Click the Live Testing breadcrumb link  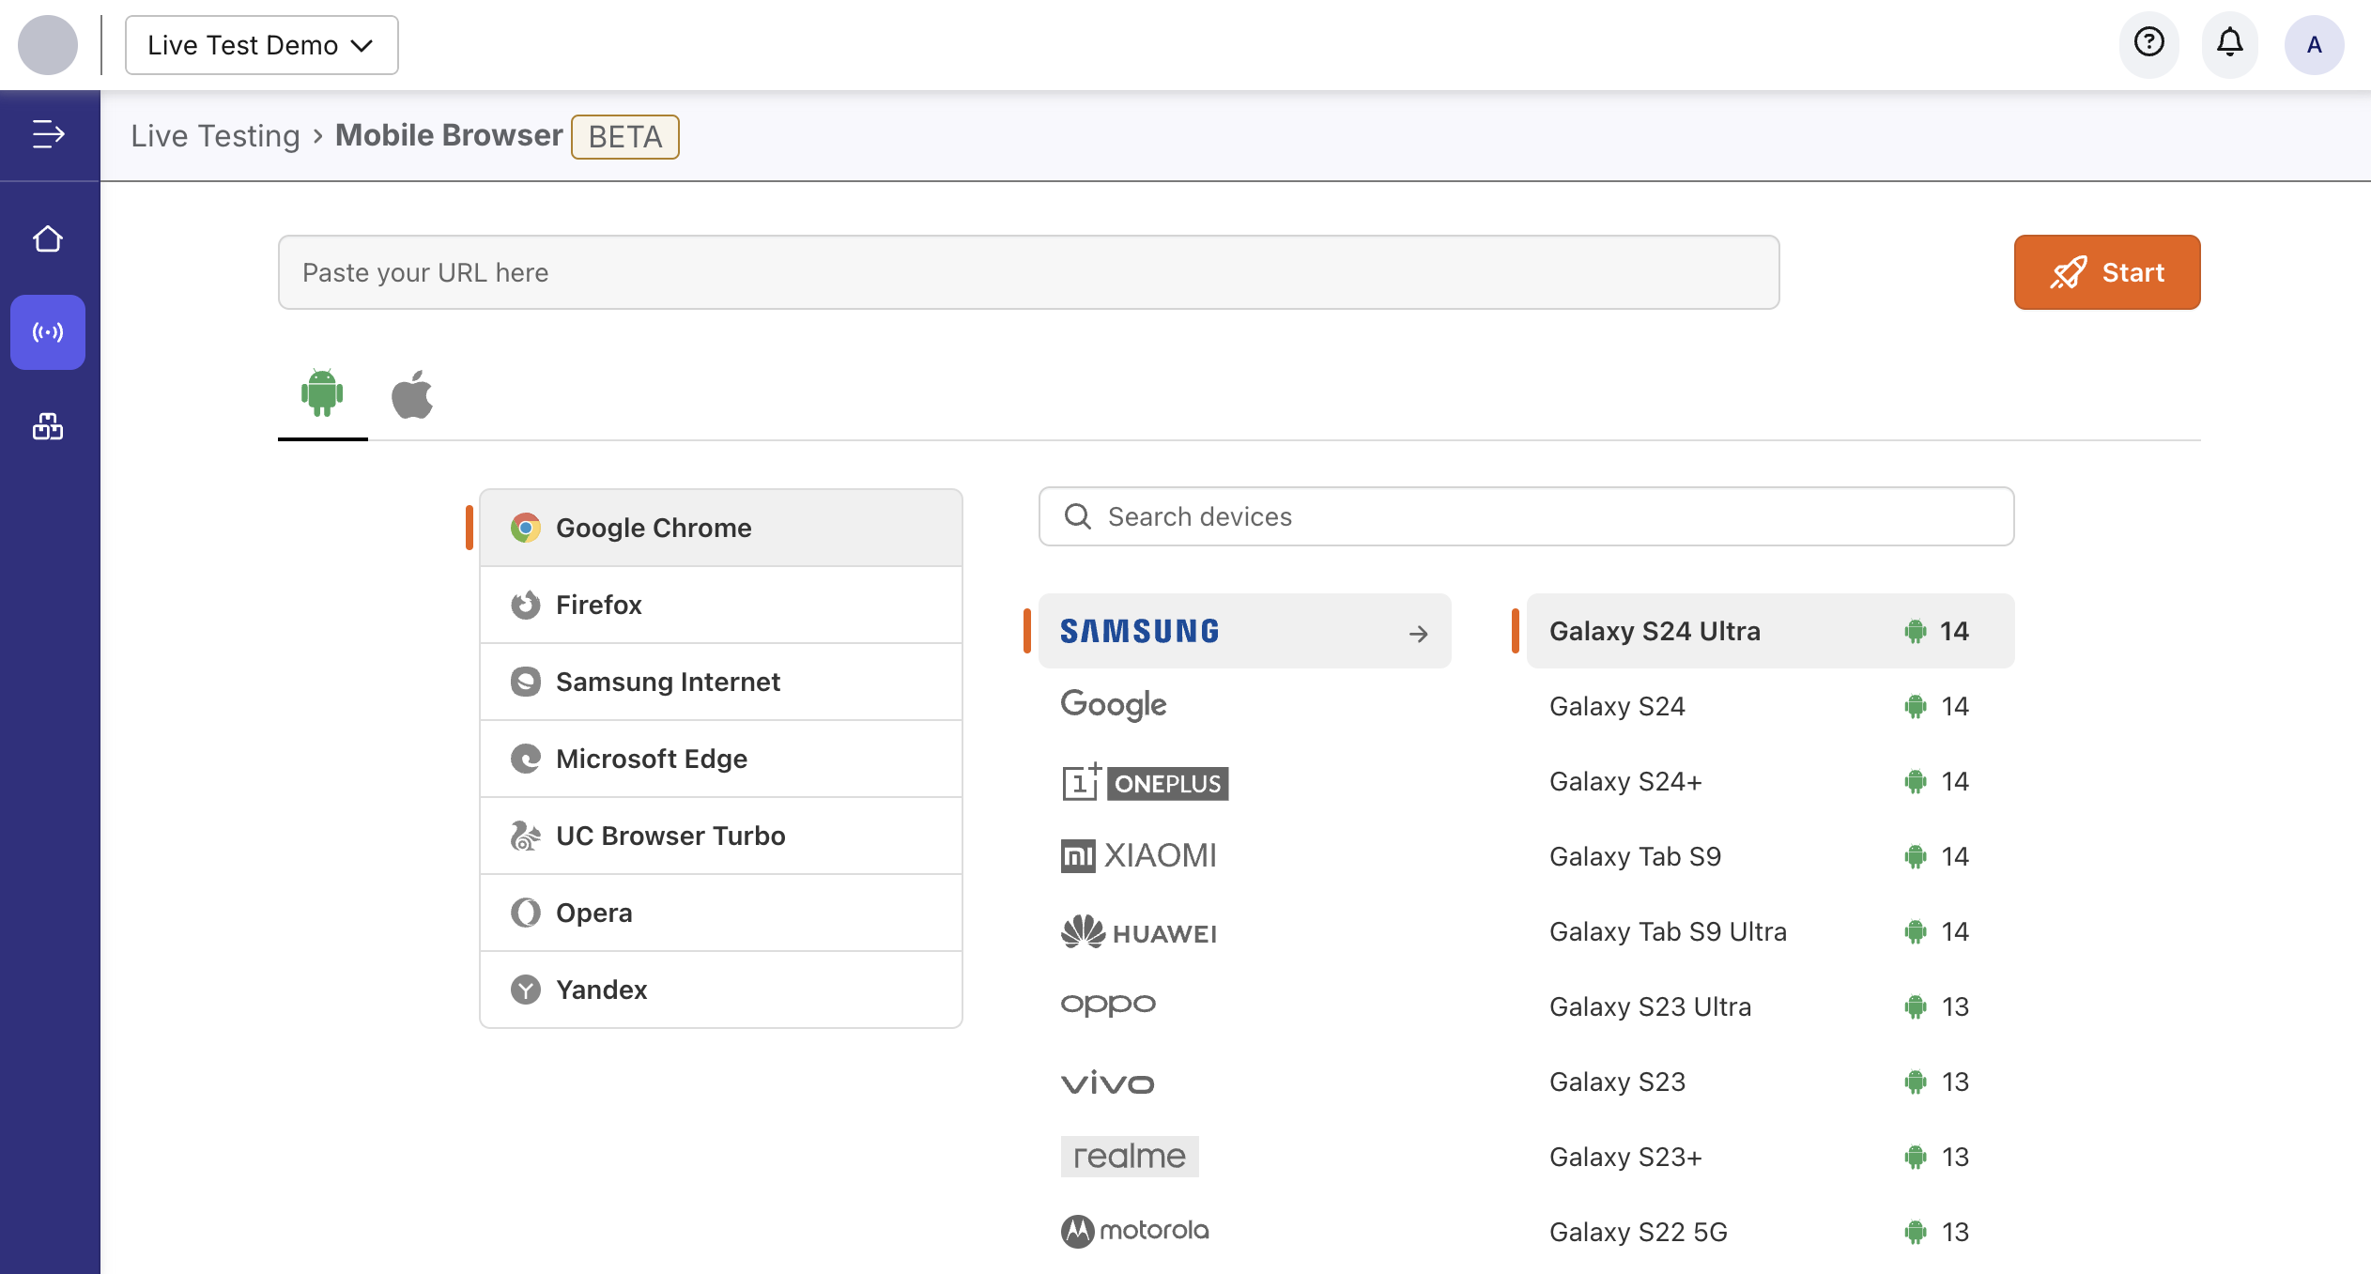[215, 136]
